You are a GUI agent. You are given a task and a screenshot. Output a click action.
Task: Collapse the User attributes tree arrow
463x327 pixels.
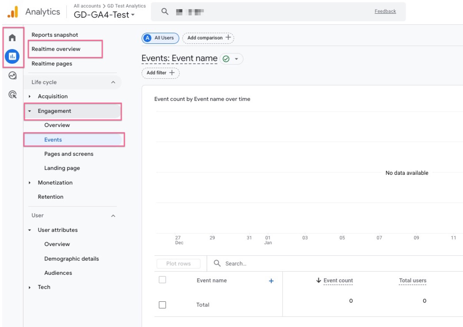coord(30,230)
